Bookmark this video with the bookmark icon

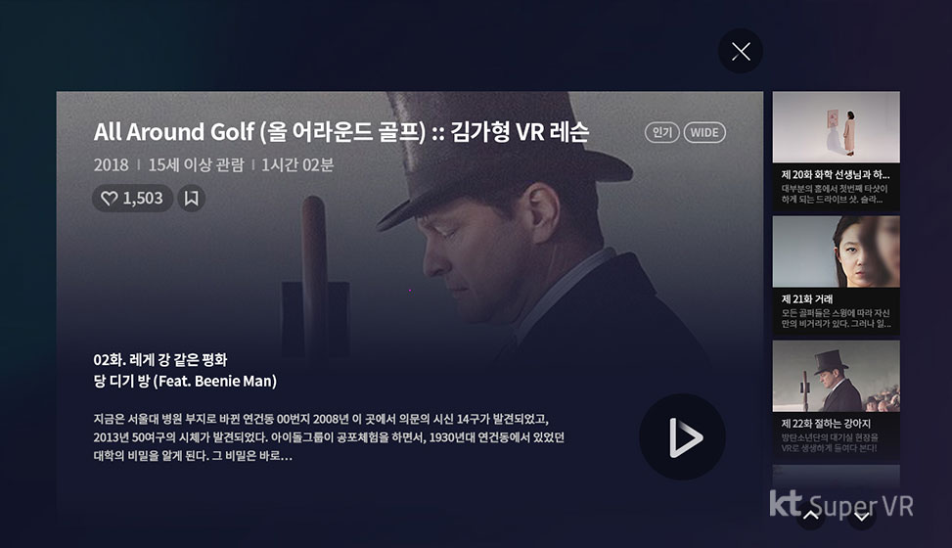click(x=191, y=198)
